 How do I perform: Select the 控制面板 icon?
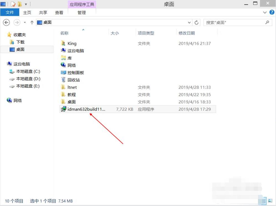[x=63, y=72]
